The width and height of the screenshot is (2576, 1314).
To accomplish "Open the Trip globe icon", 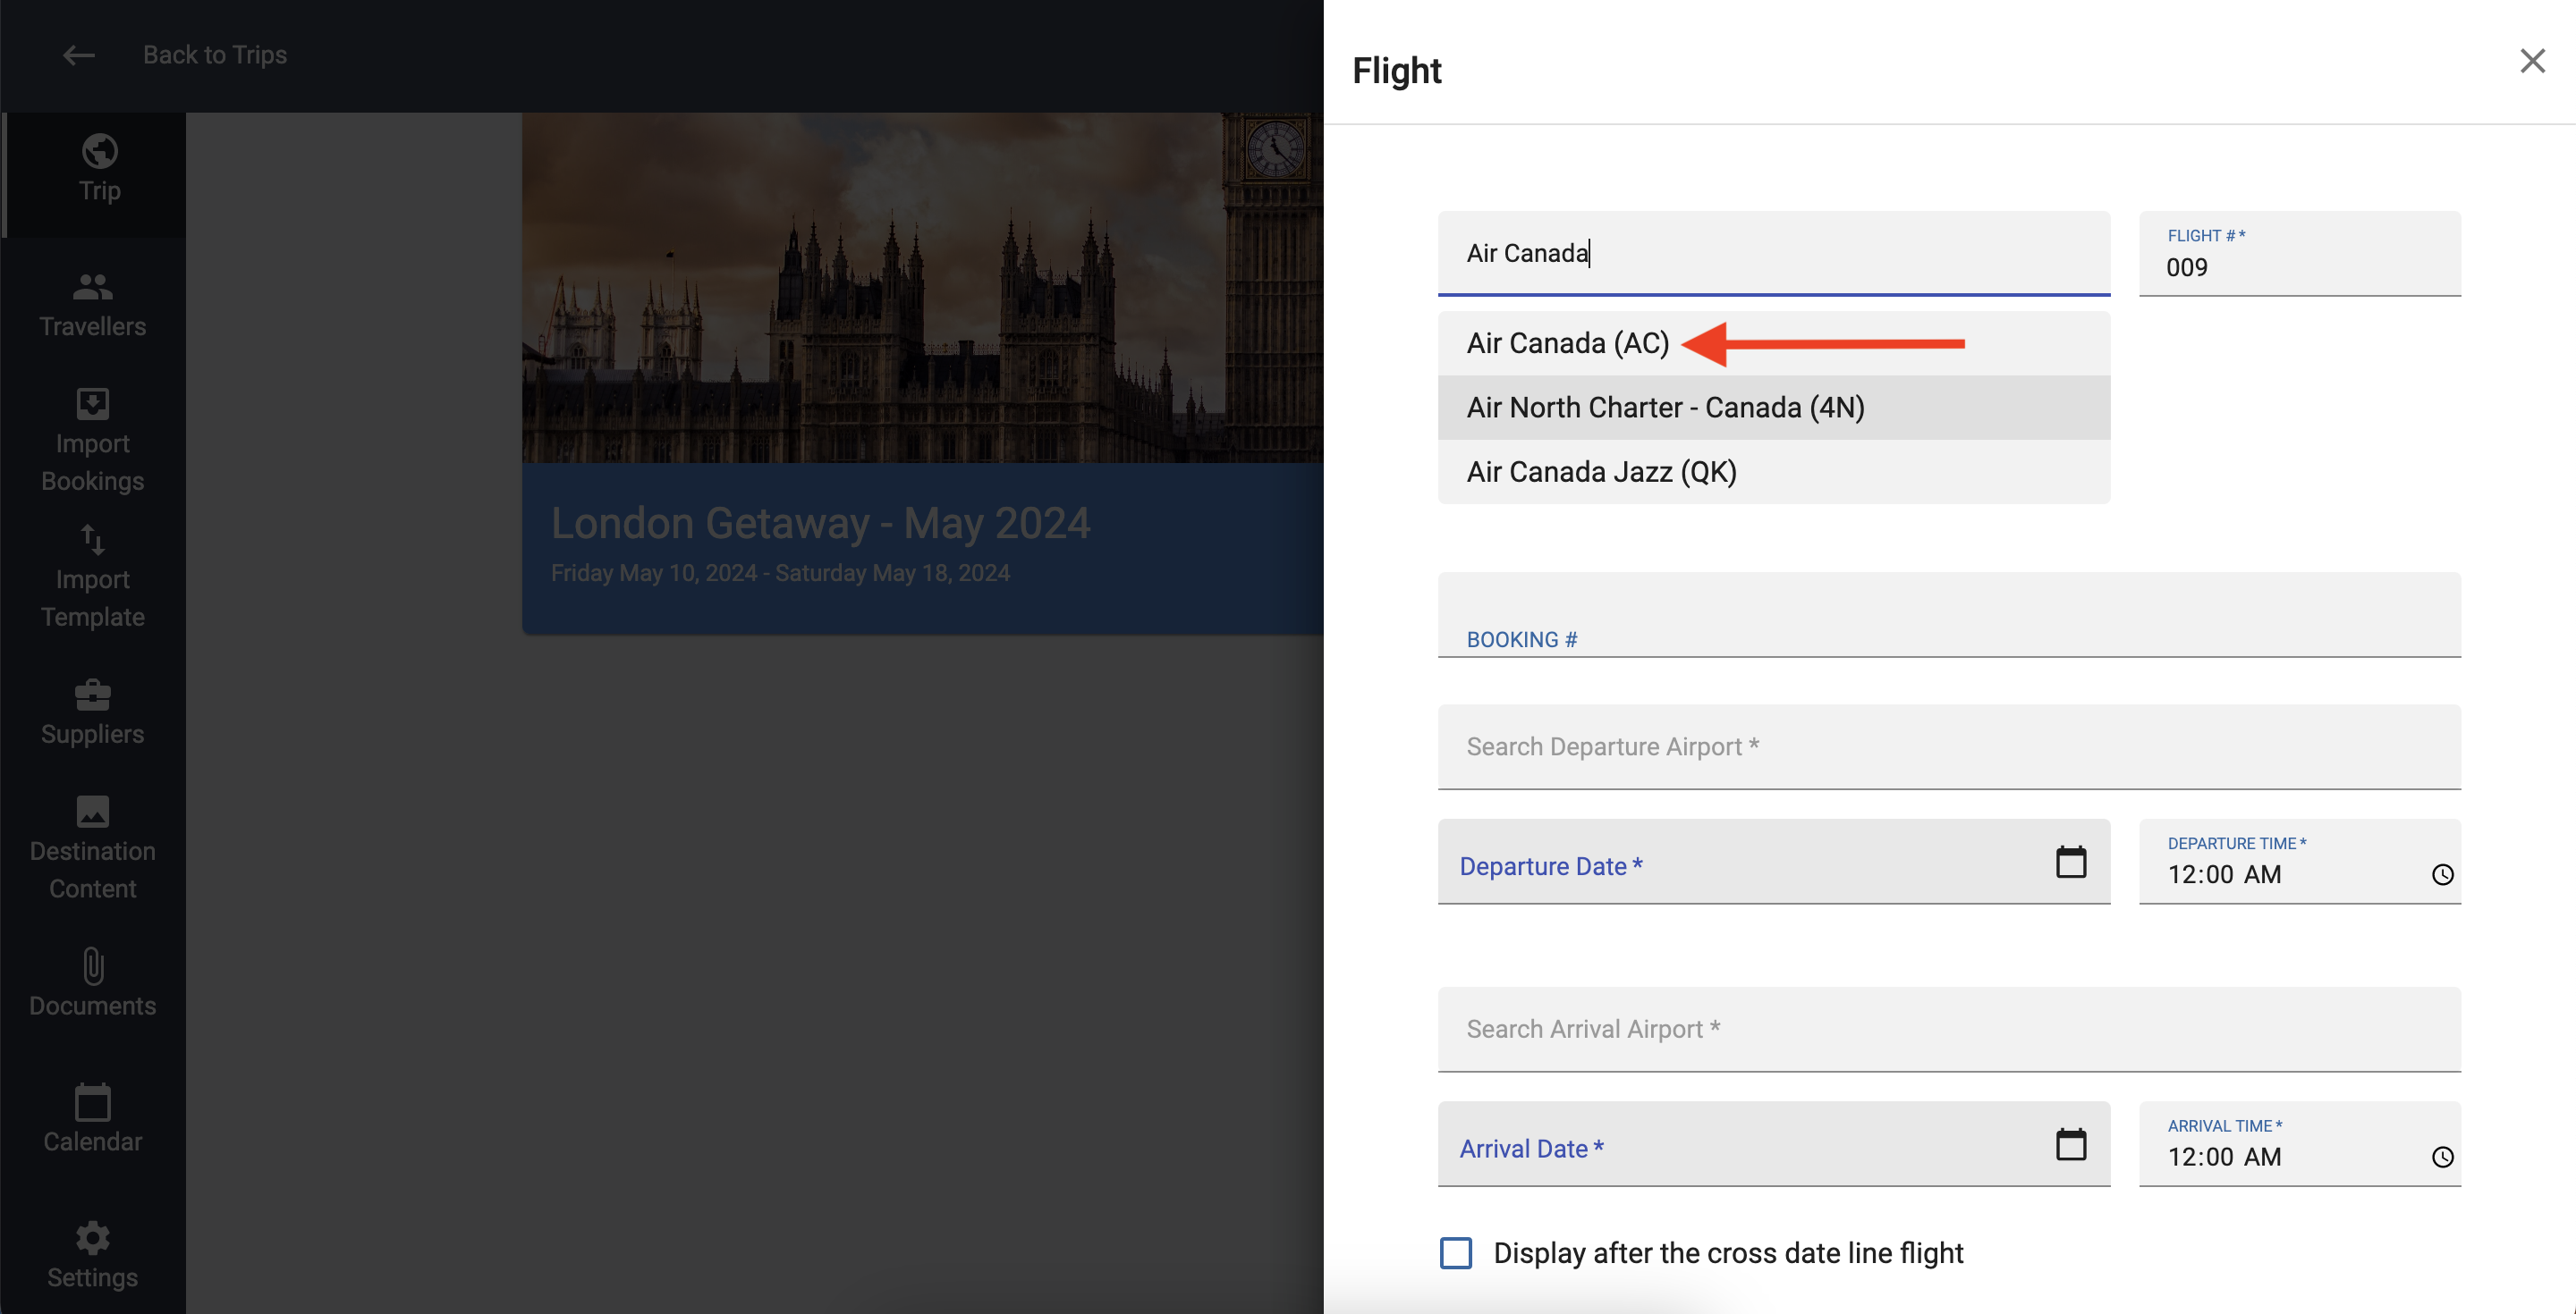I will pyautogui.click(x=99, y=151).
